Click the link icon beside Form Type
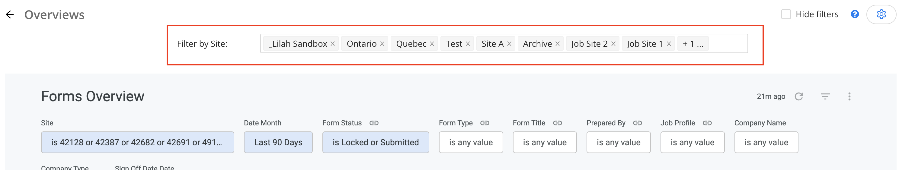The height and width of the screenshot is (170, 899). 485,123
